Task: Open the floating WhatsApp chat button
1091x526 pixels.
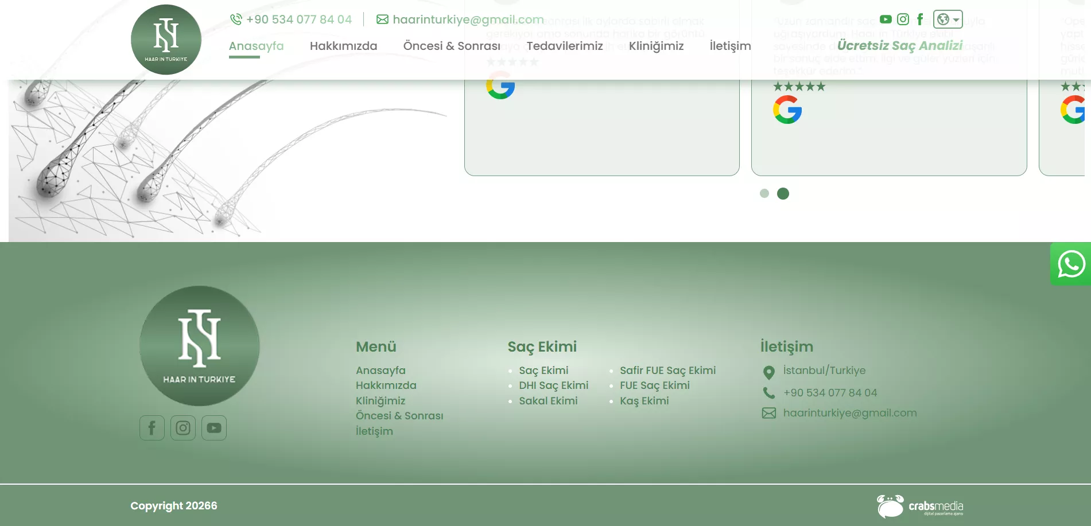Action: point(1071,264)
